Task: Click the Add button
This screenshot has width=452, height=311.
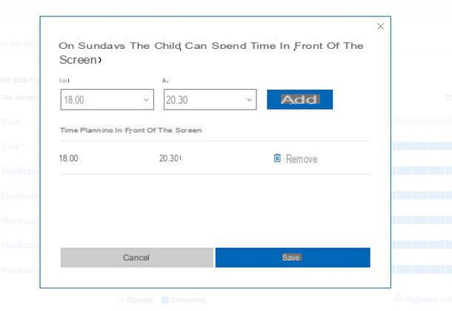Action: coord(300,100)
